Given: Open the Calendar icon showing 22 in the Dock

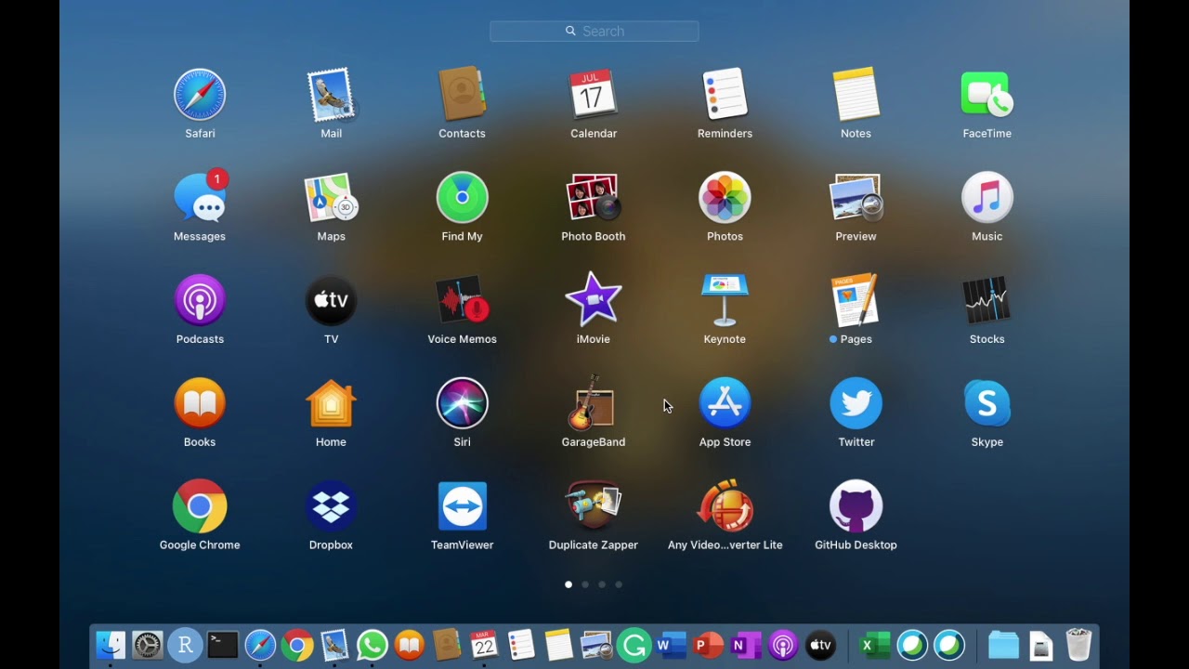Looking at the screenshot, I should (484, 645).
